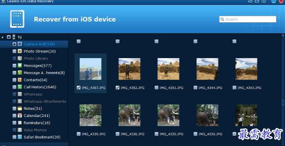
Task: Toggle the Camera Roll checkbox
Action: tap(14, 44)
